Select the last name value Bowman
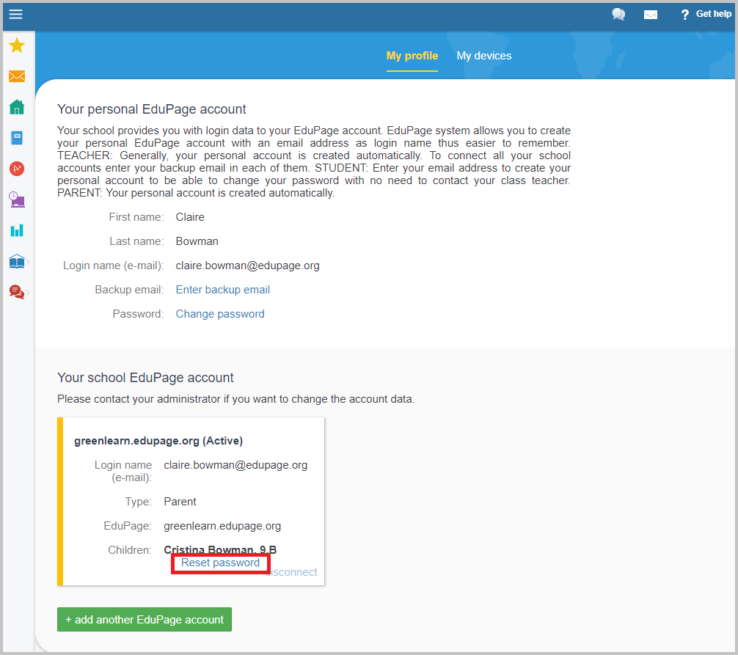This screenshot has width=738, height=655. 197,241
